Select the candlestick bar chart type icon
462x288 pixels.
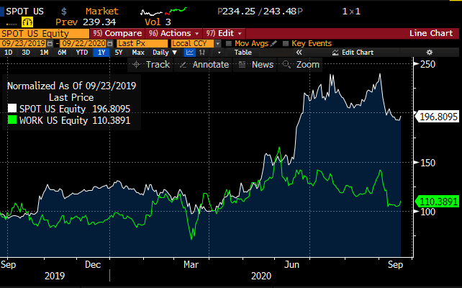pos(202,53)
